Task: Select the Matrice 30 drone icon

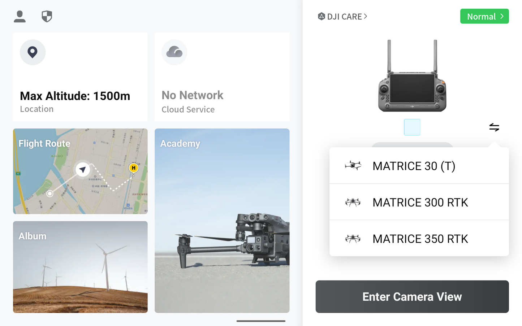Action: click(x=353, y=166)
